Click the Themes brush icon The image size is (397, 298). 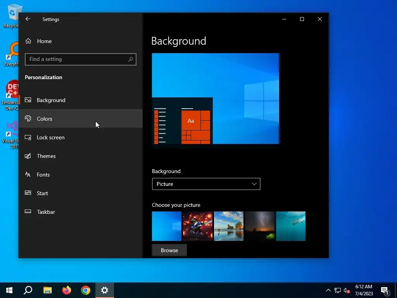(x=28, y=156)
